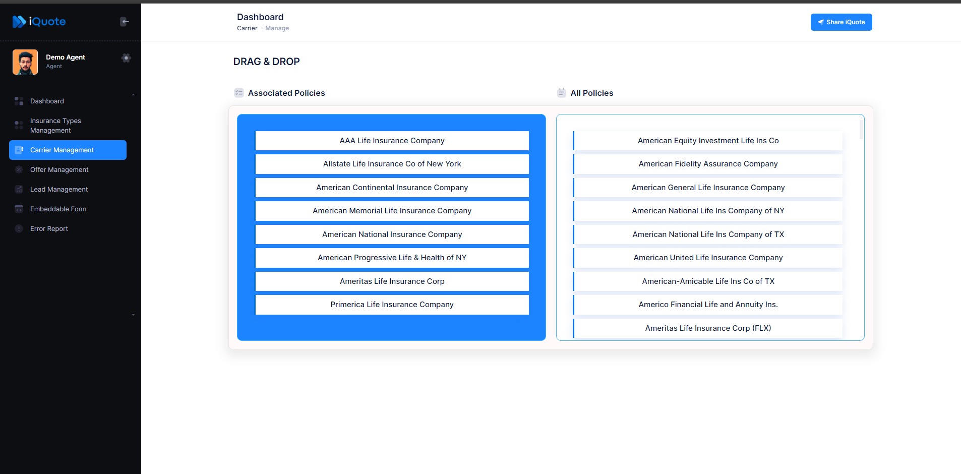Click American-Amicable Life Ins Co of TX

[x=708, y=281]
